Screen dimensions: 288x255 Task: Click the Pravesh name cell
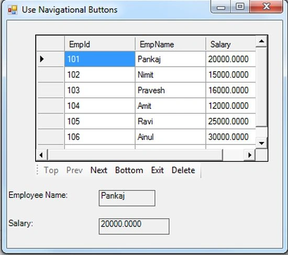pyautogui.click(x=171, y=90)
